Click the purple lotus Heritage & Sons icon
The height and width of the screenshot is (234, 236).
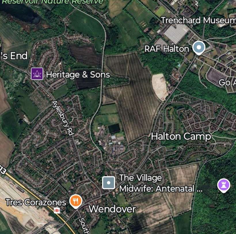pos(37,74)
